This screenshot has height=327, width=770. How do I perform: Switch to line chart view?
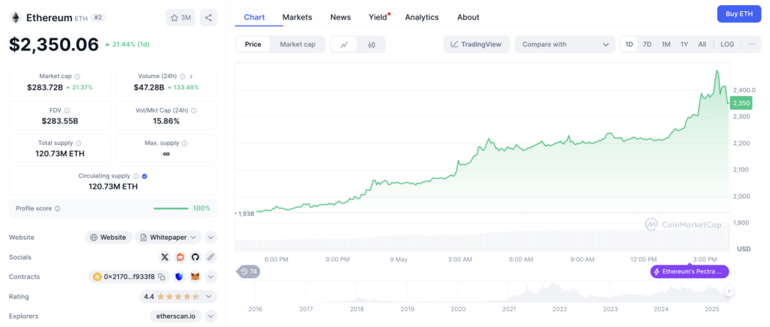tap(344, 44)
